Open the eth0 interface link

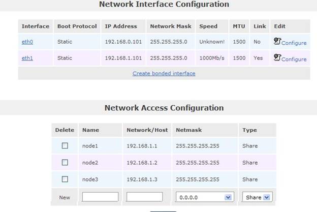coord(27,42)
